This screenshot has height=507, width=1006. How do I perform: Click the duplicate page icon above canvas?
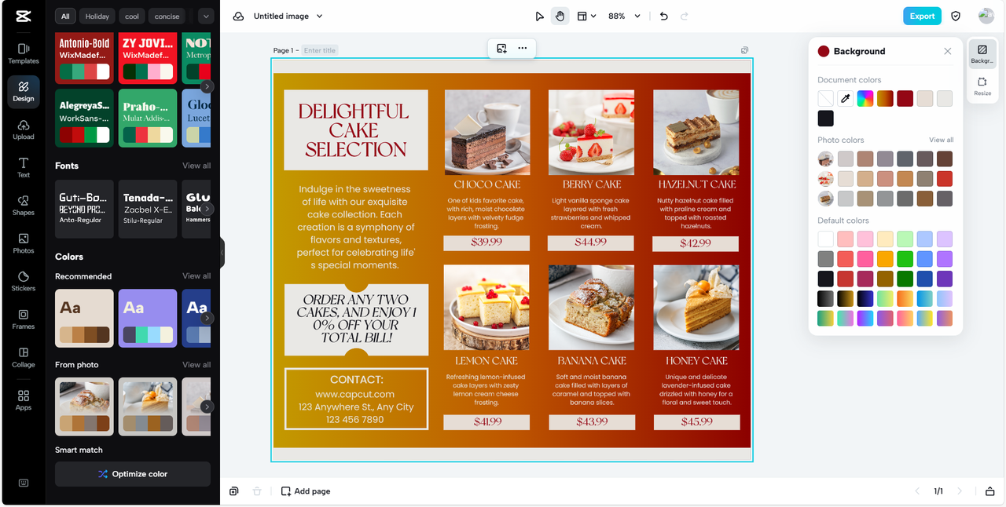[x=744, y=50]
